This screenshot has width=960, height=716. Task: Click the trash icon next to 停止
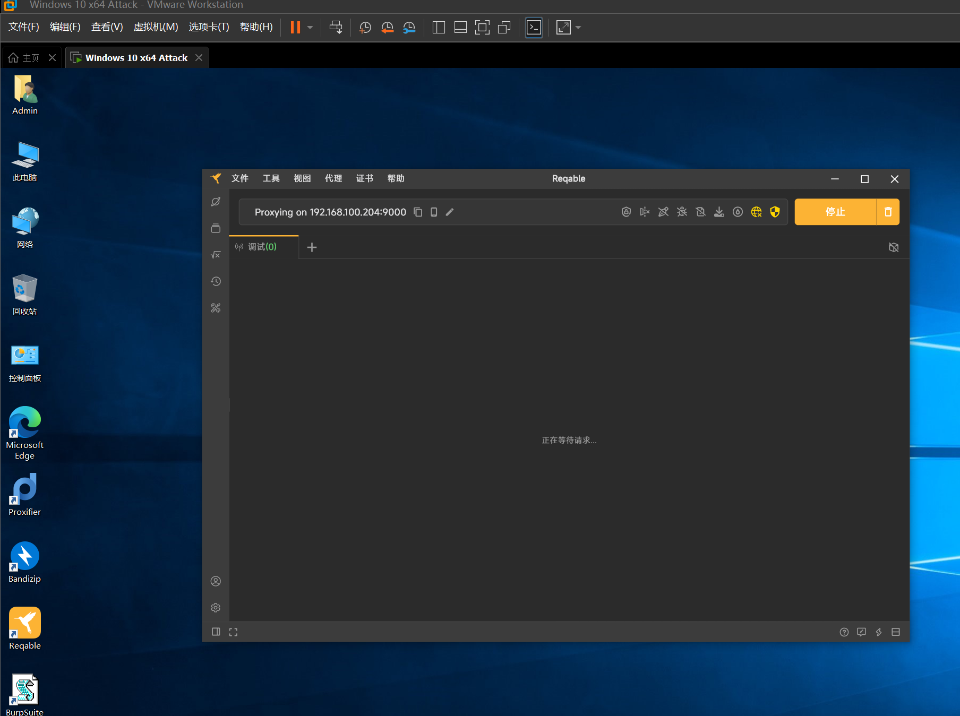tap(888, 212)
